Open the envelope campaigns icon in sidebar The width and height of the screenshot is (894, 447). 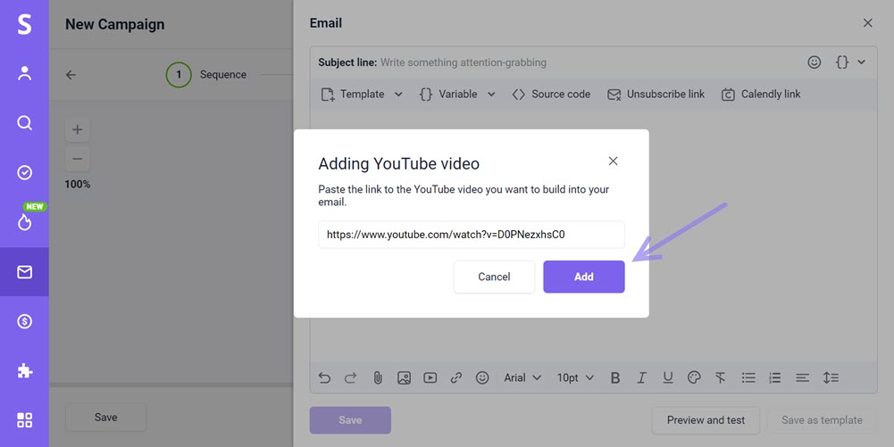pyautogui.click(x=24, y=272)
